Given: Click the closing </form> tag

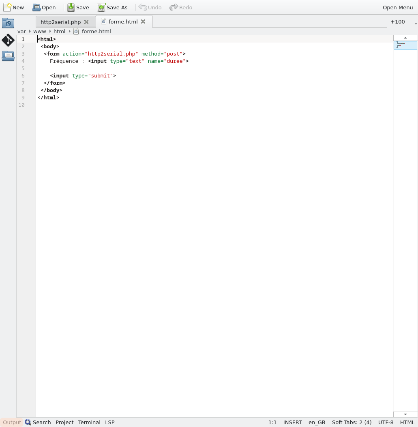Looking at the screenshot, I should 54,83.
